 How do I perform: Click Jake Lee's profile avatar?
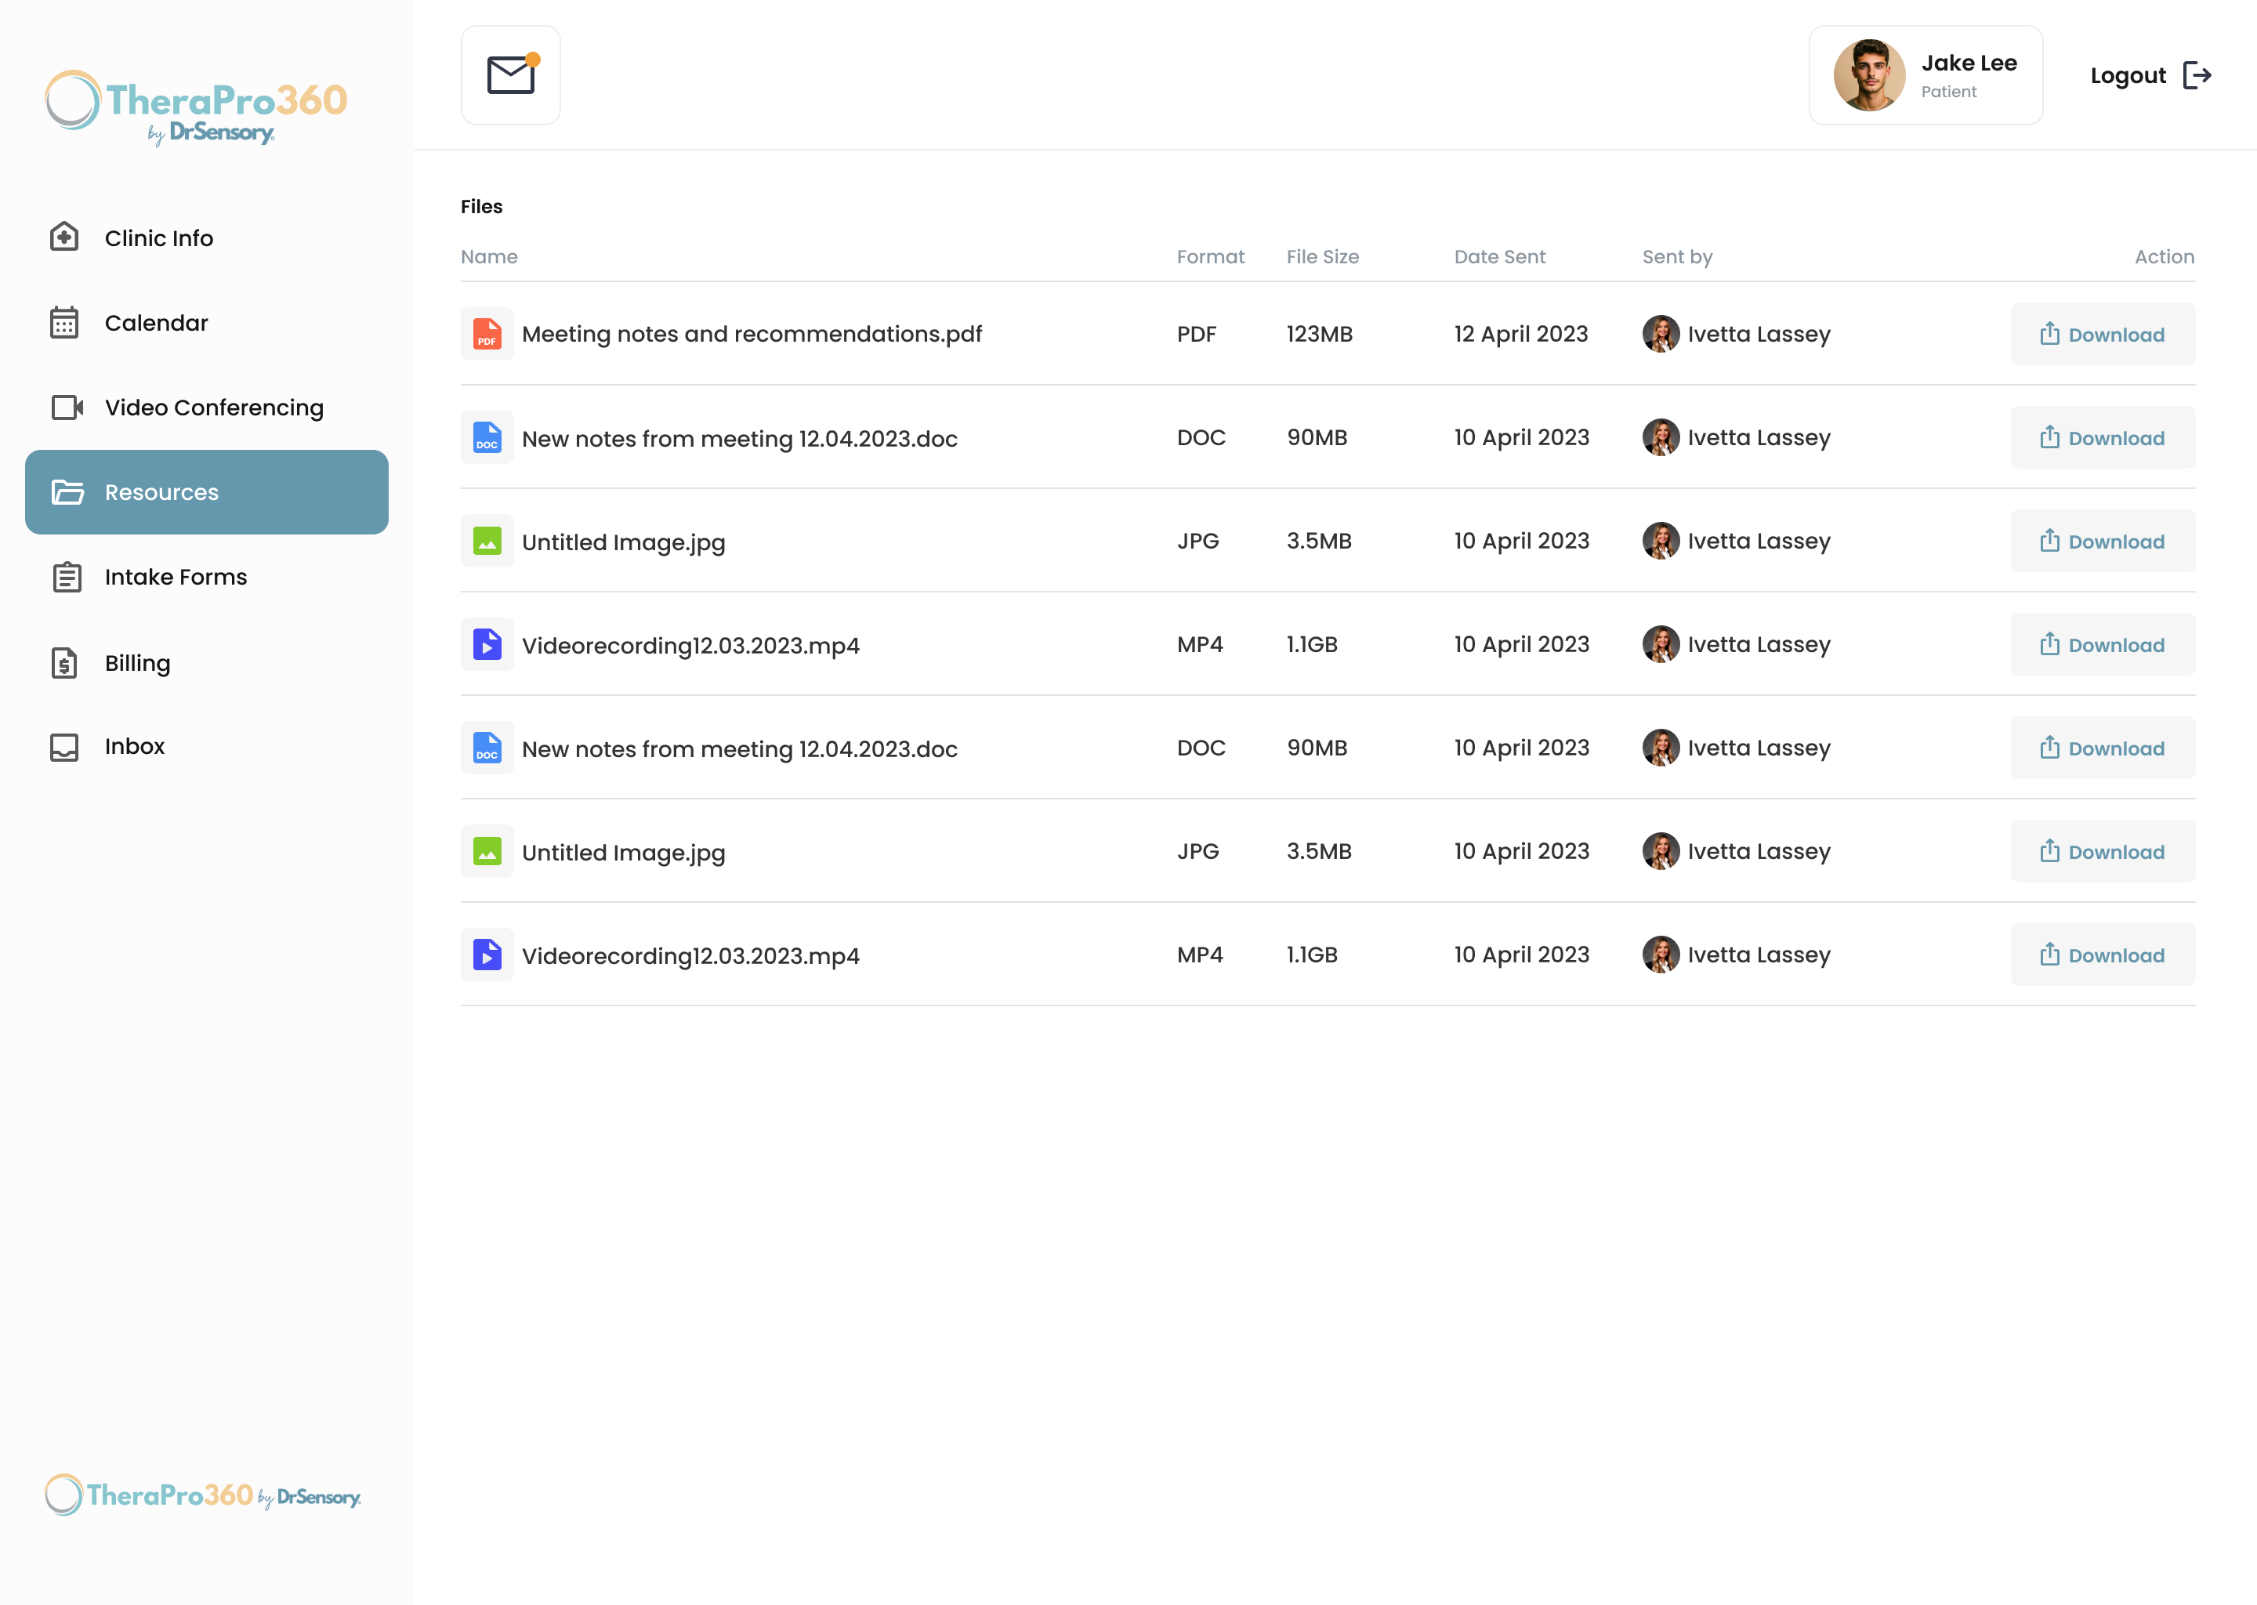click(x=1868, y=75)
